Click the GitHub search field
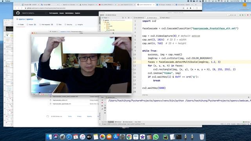The width and height of the screenshot is (251, 141). click(34, 13)
